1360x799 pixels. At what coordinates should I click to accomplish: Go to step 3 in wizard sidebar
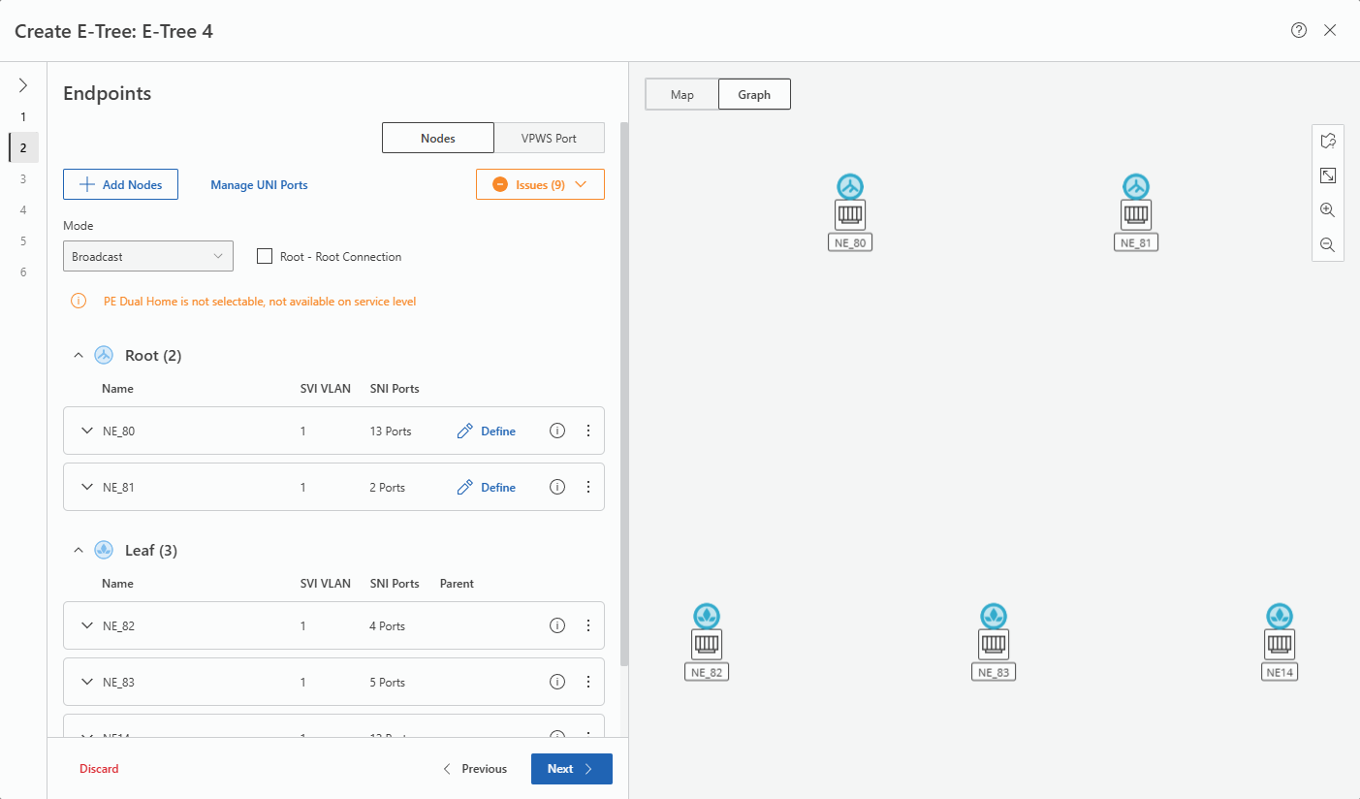click(23, 179)
